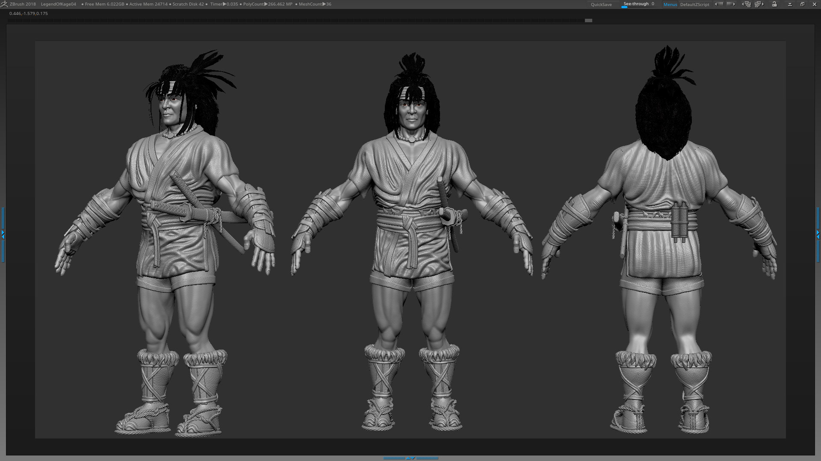This screenshot has width=821, height=461.
Task: Load previous UI layout icon
Action: 747,4
